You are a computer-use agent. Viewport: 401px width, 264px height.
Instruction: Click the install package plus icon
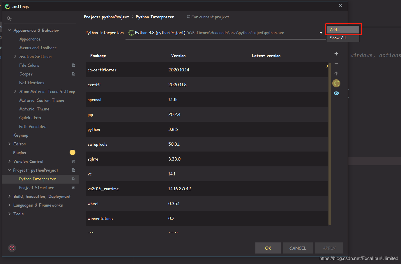point(336,54)
